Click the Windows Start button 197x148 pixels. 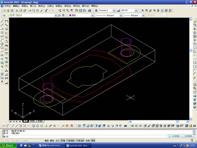[x=8, y=145]
